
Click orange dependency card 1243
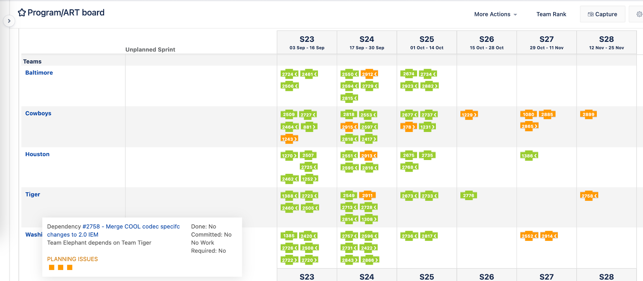[x=289, y=139]
